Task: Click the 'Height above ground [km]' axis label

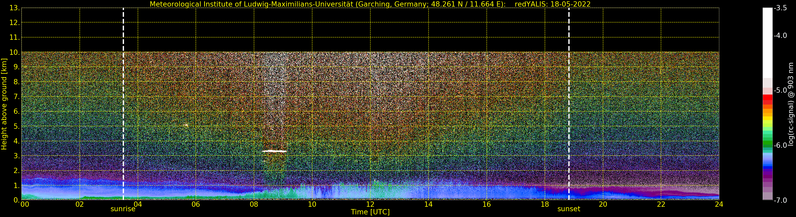Action: (x=4, y=104)
